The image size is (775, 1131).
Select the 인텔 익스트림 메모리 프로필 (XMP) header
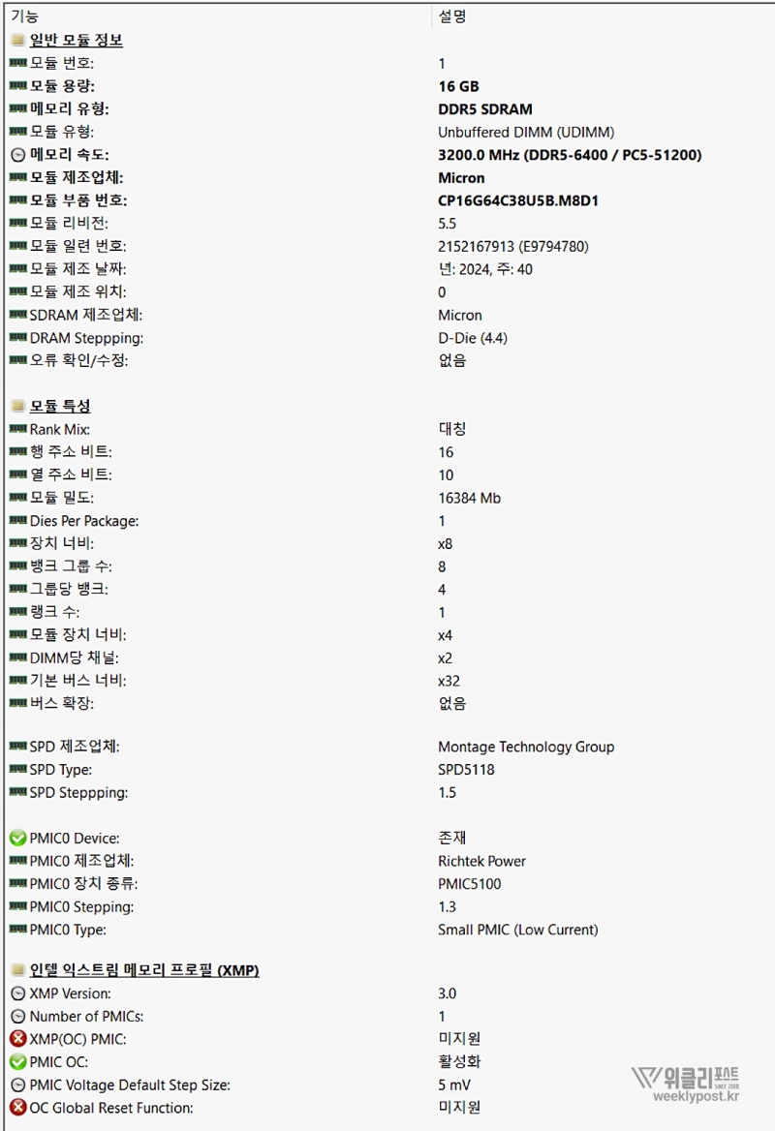pyautogui.click(x=143, y=969)
